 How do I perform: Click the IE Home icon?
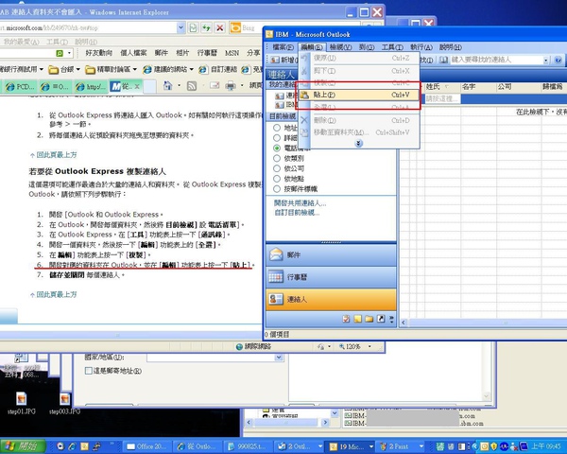pyautogui.click(x=168, y=86)
